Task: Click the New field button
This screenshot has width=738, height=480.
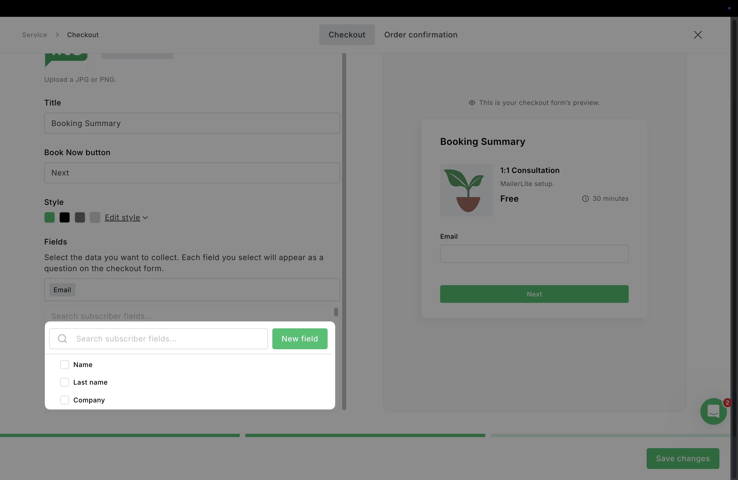Action: 299,339
